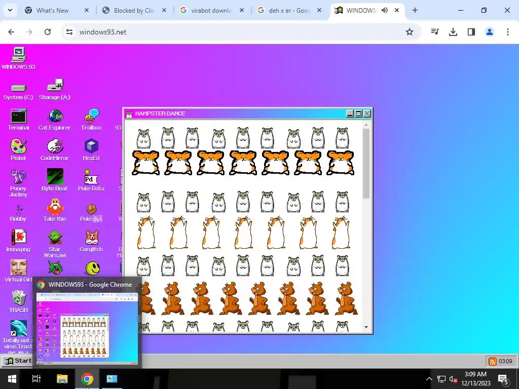Close the What's New tab
Image resolution: width=519 pixels, height=389 pixels.
(x=86, y=10)
